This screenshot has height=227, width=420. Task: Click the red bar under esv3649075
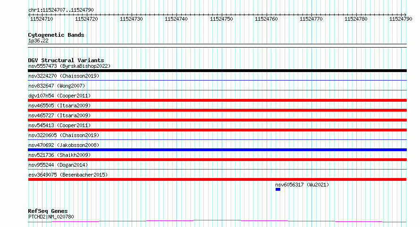coord(217,179)
